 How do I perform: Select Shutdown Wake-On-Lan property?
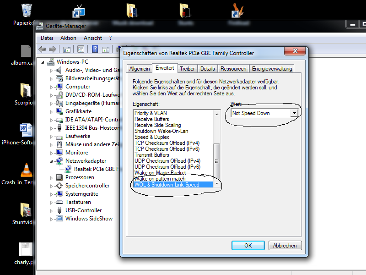pos(173,131)
